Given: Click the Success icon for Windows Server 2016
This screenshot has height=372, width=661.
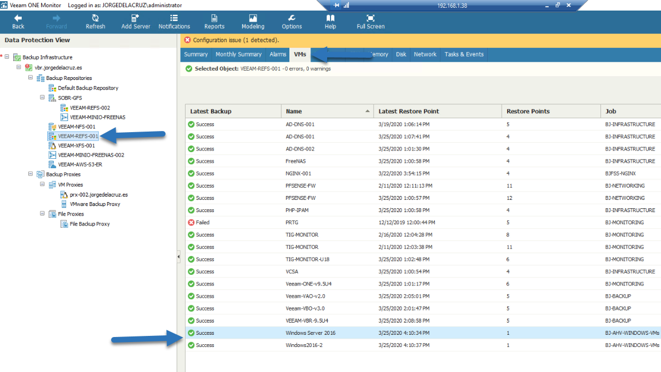Looking at the screenshot, I should [x=191, y=333].
